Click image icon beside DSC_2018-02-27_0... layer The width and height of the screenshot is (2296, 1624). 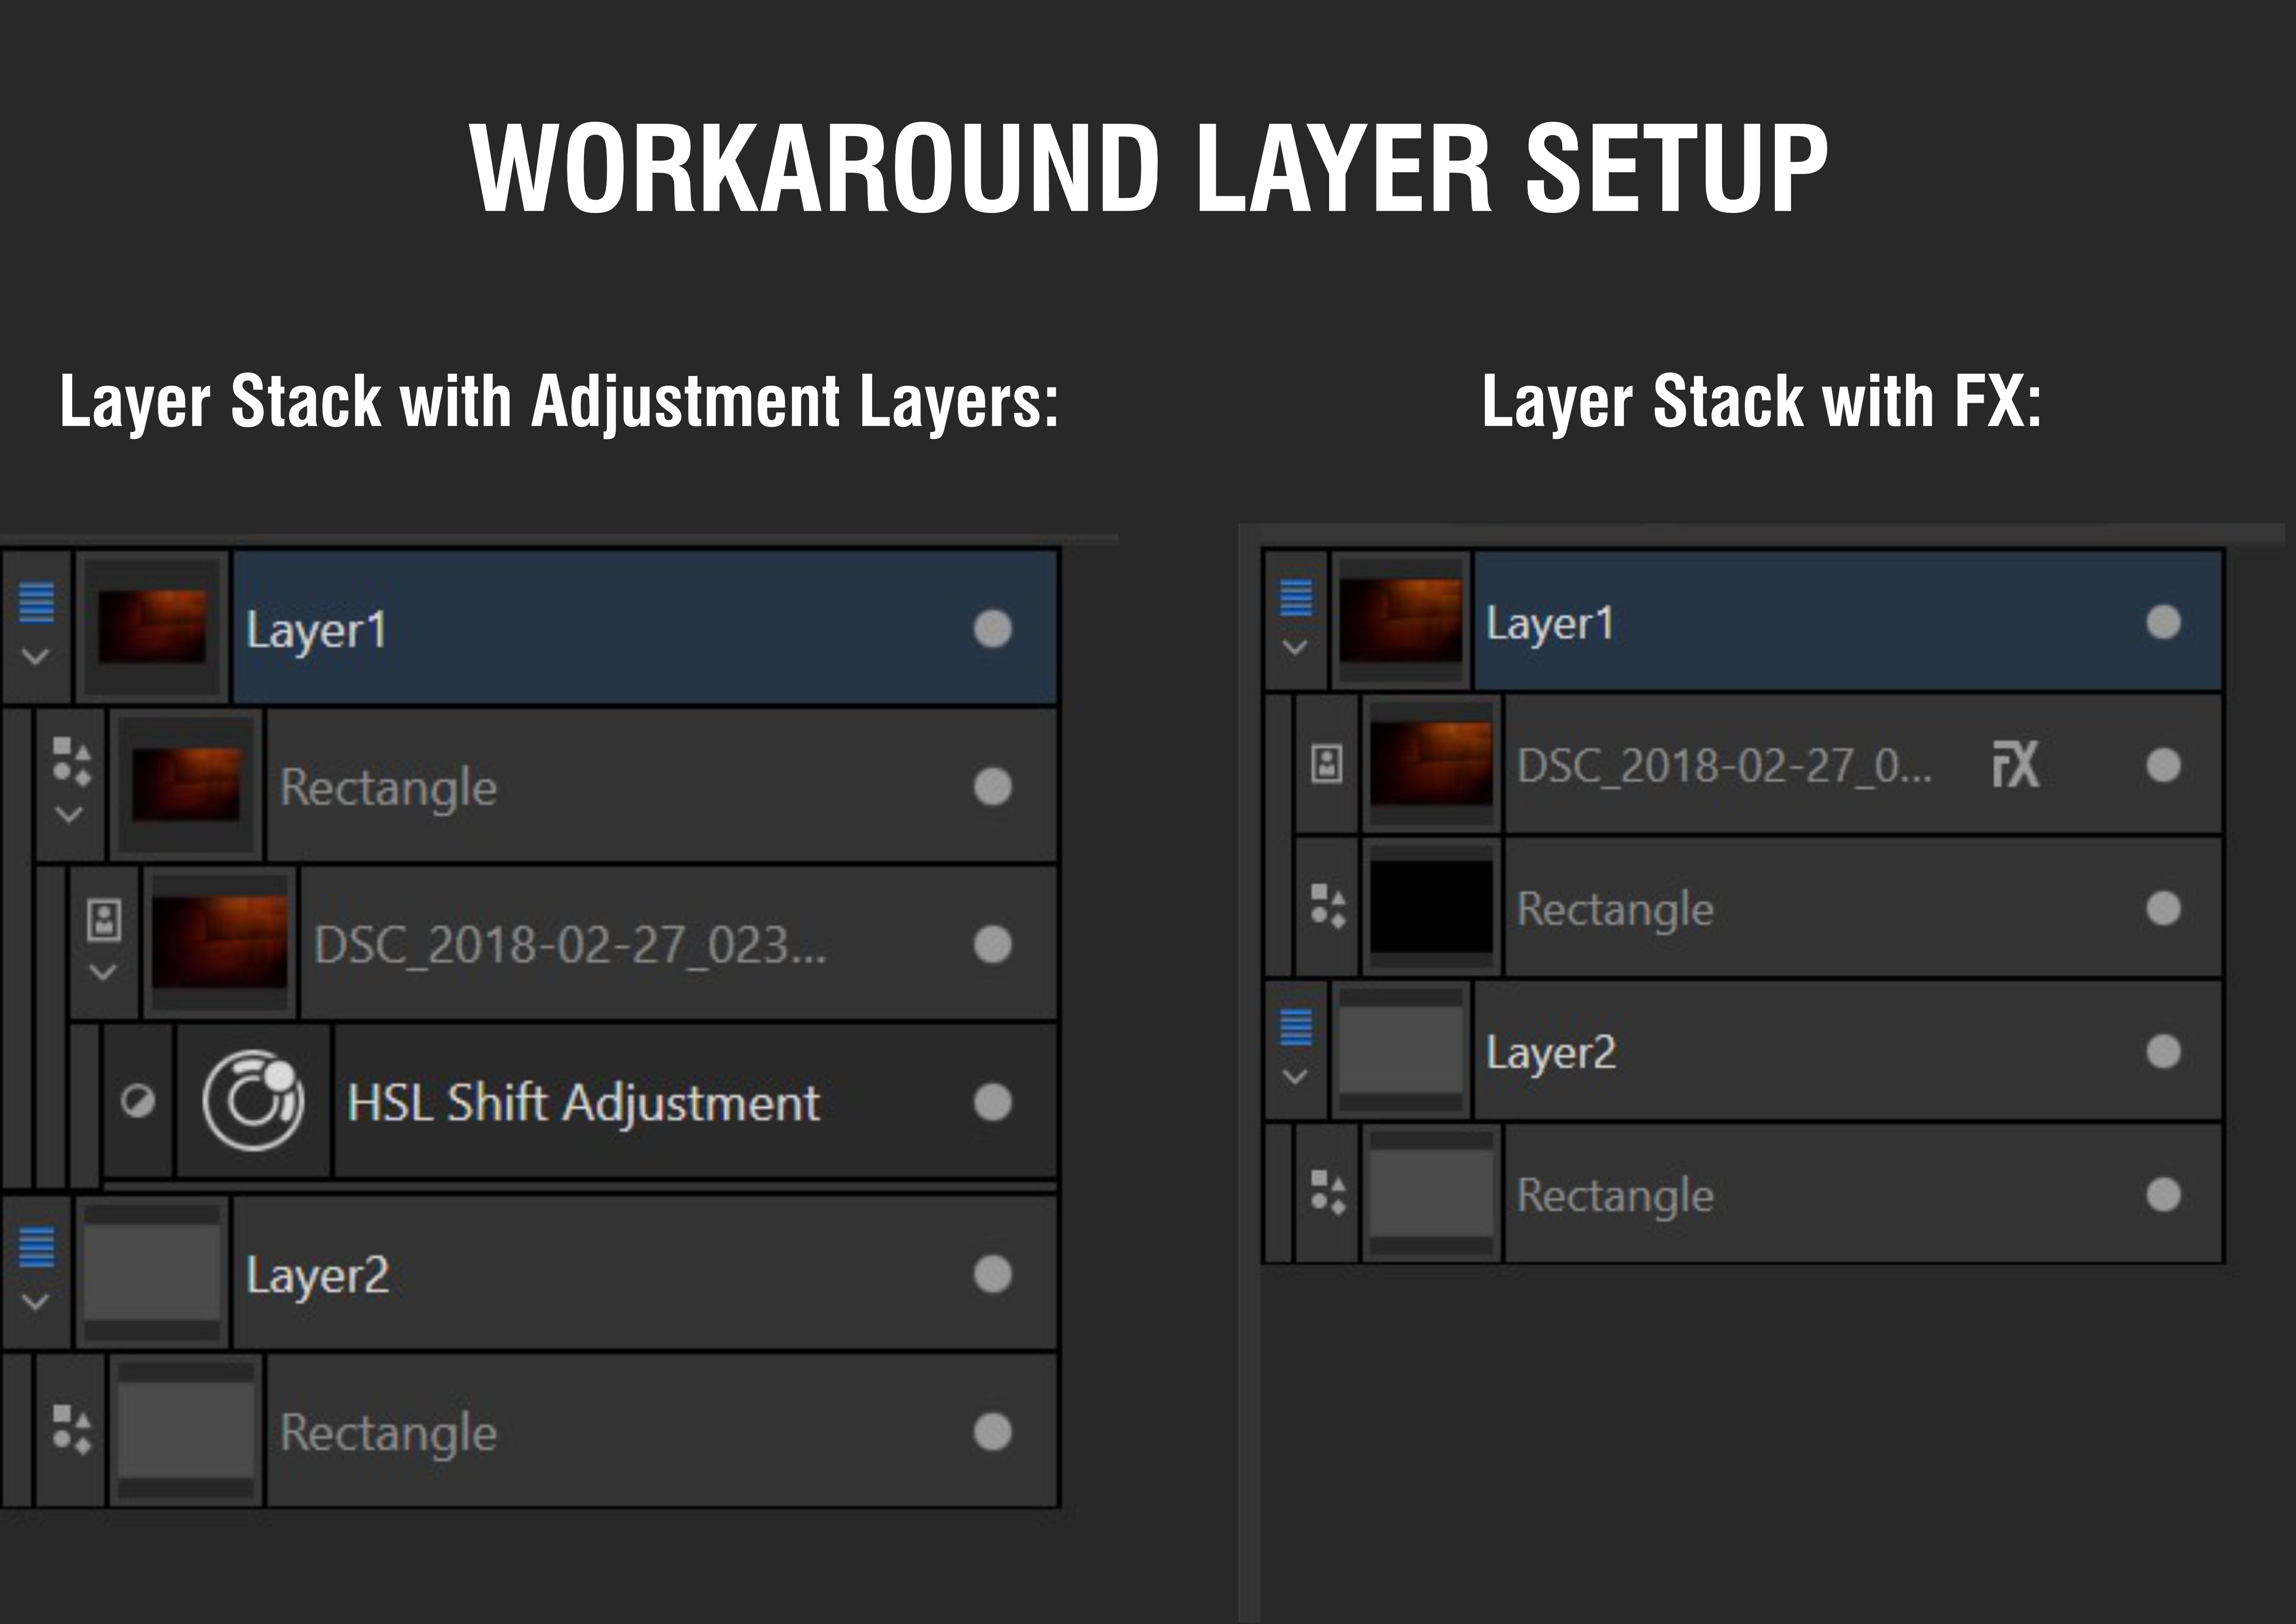[1327, 765]
